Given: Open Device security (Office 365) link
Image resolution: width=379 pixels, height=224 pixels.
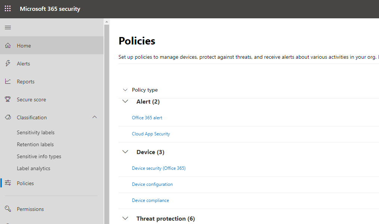Looking at the screenshot, I should pyautogui.click(x=159, y=168).
